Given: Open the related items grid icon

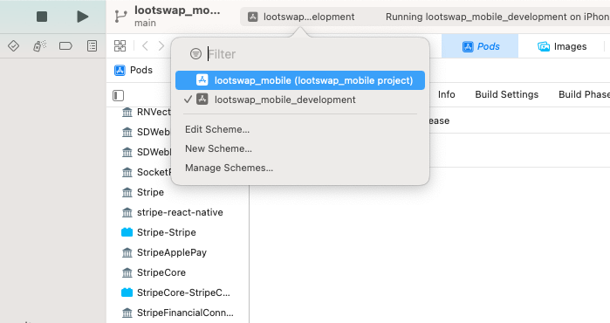Looking at the screenshot, I should pyautogui.click(x=120, y=46).
